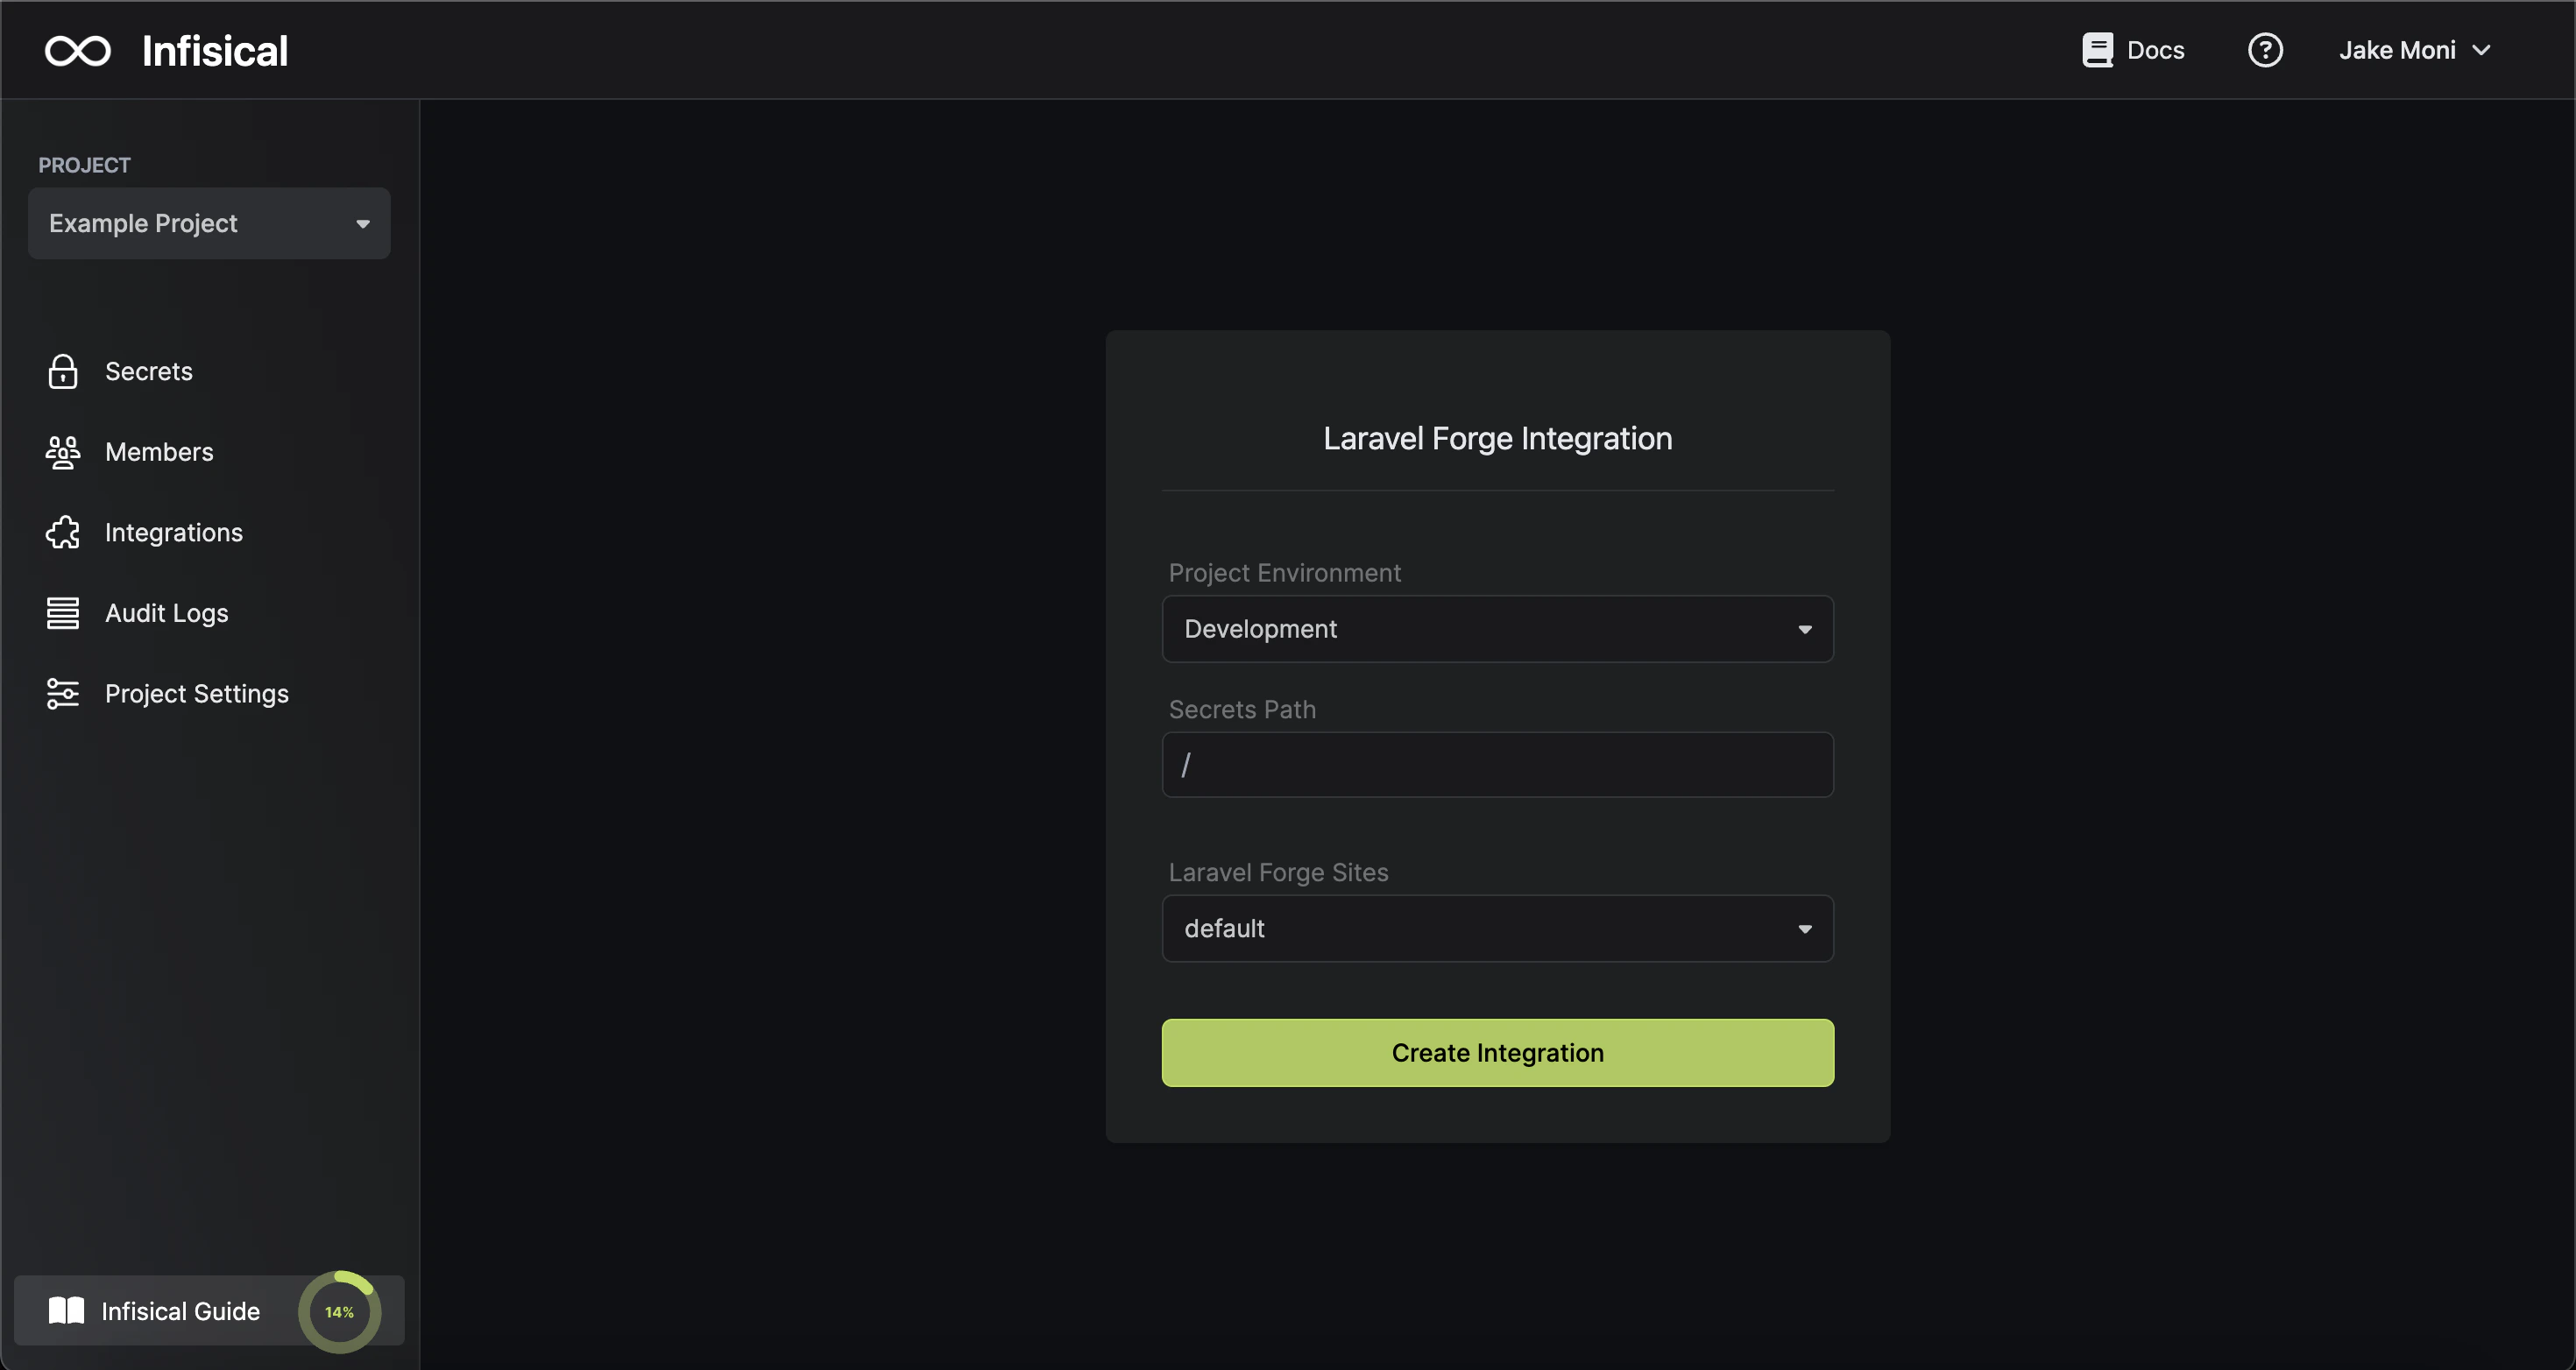This screenshot has width=2576, height=1370.
Task: Click the help question mark icon
Action: (2265, 50)
